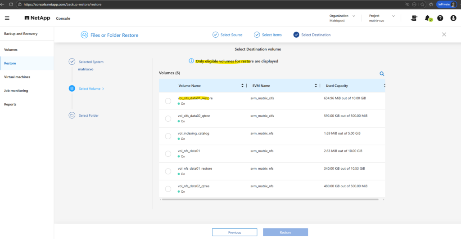The image size is (461, 239).
Task: Open the user account profile icon
Action: click(x=453, y=18)
